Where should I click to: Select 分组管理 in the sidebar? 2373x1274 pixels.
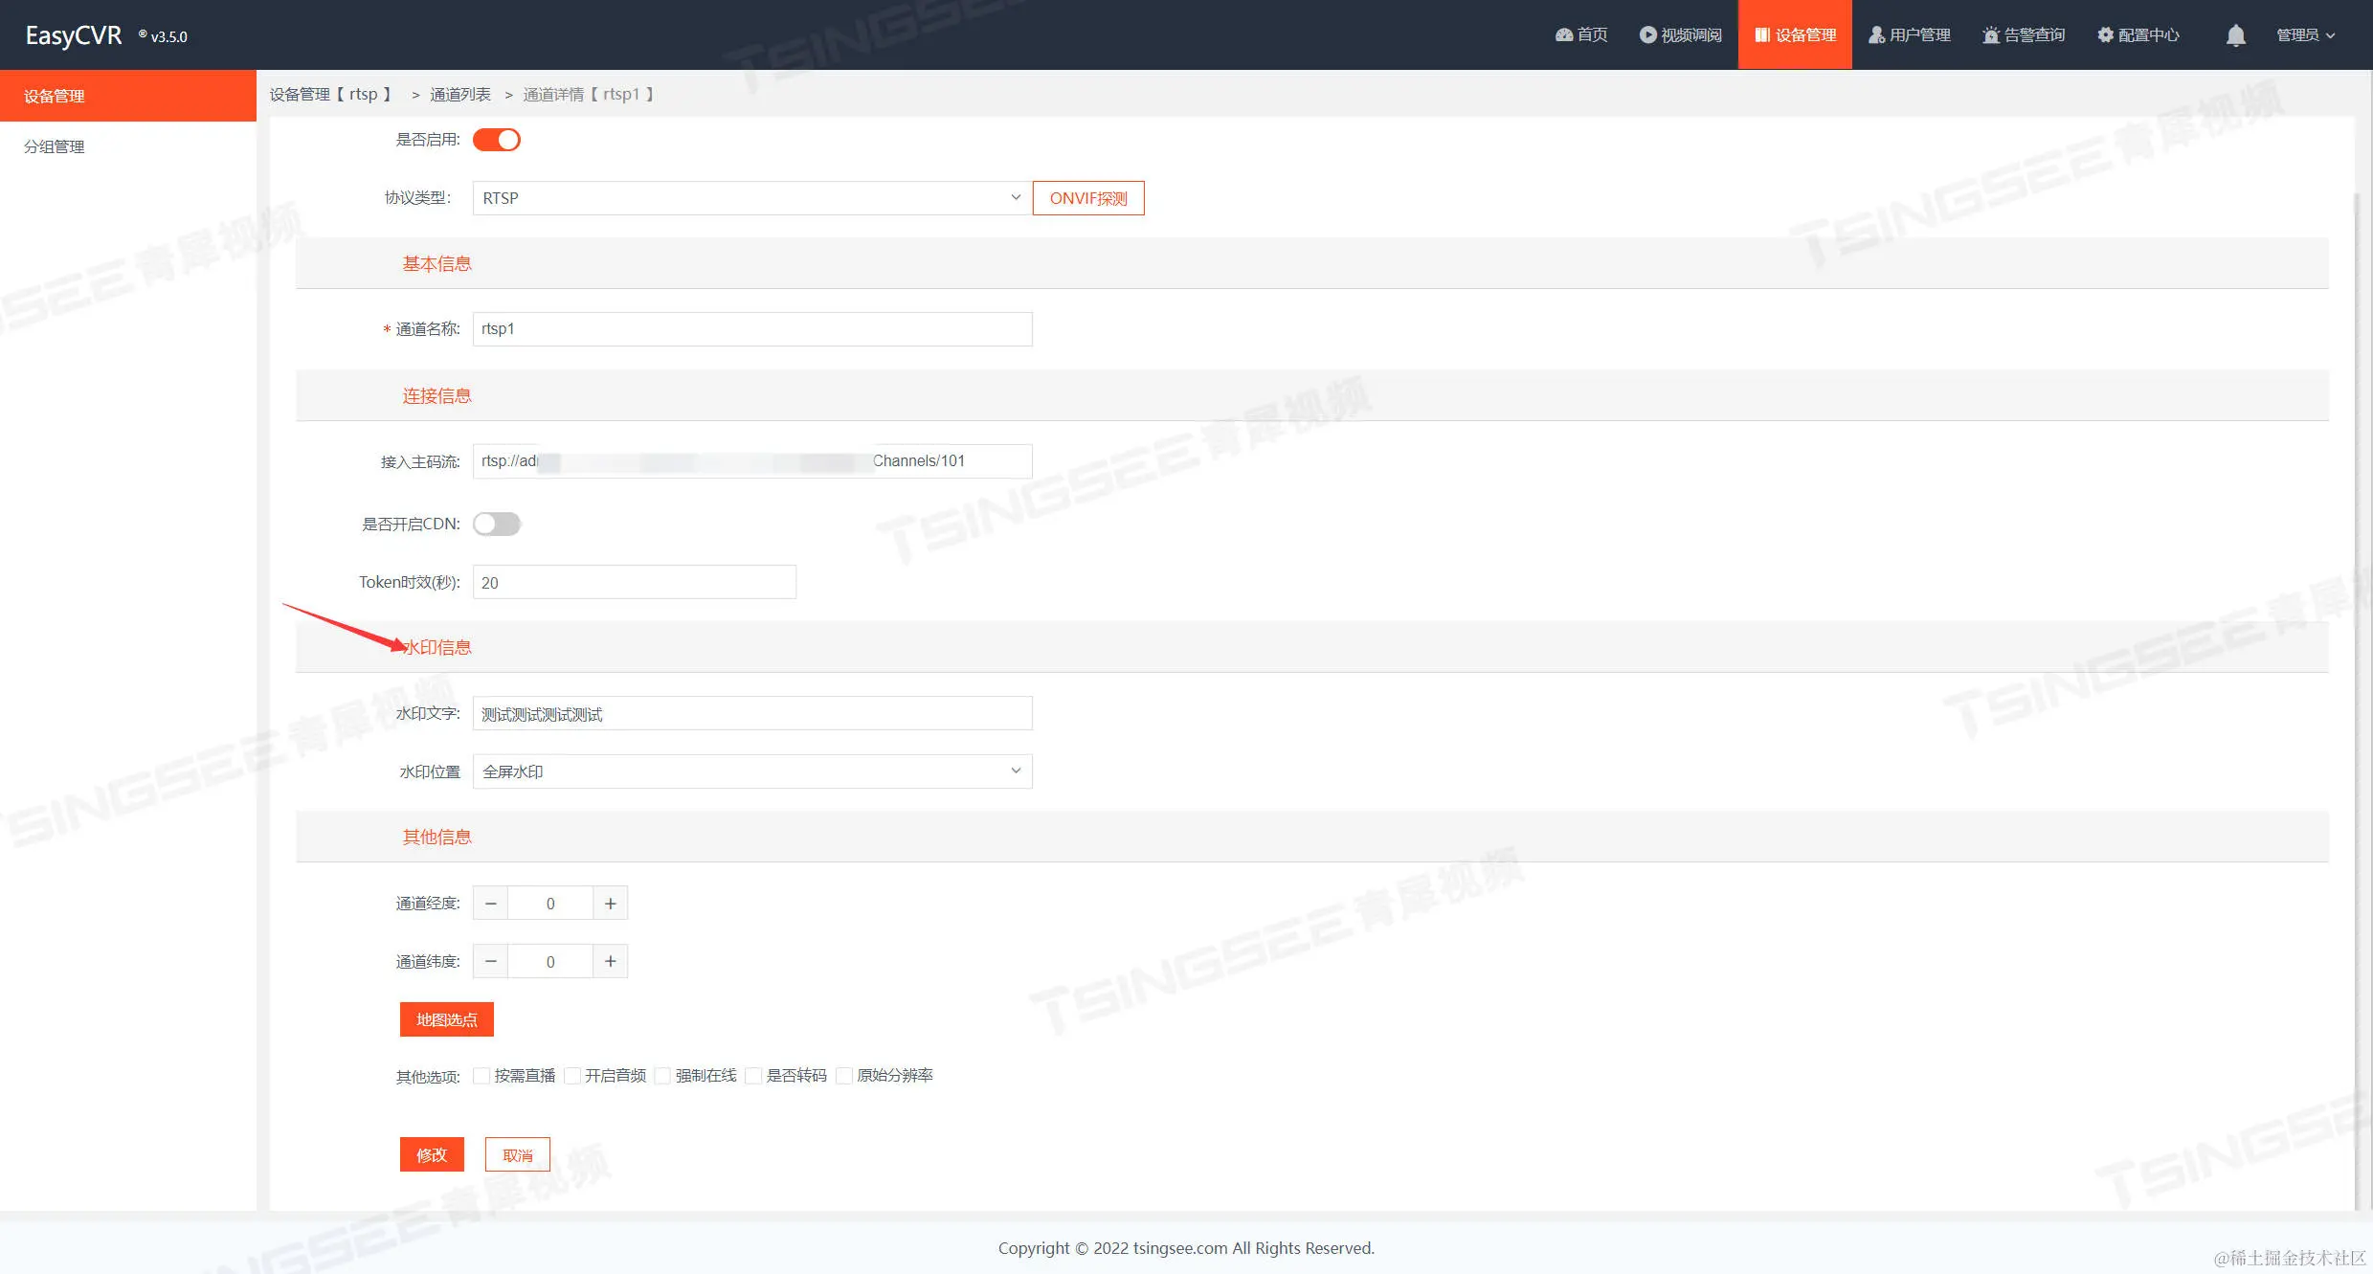pyautogui.click(x=55, y=146)
